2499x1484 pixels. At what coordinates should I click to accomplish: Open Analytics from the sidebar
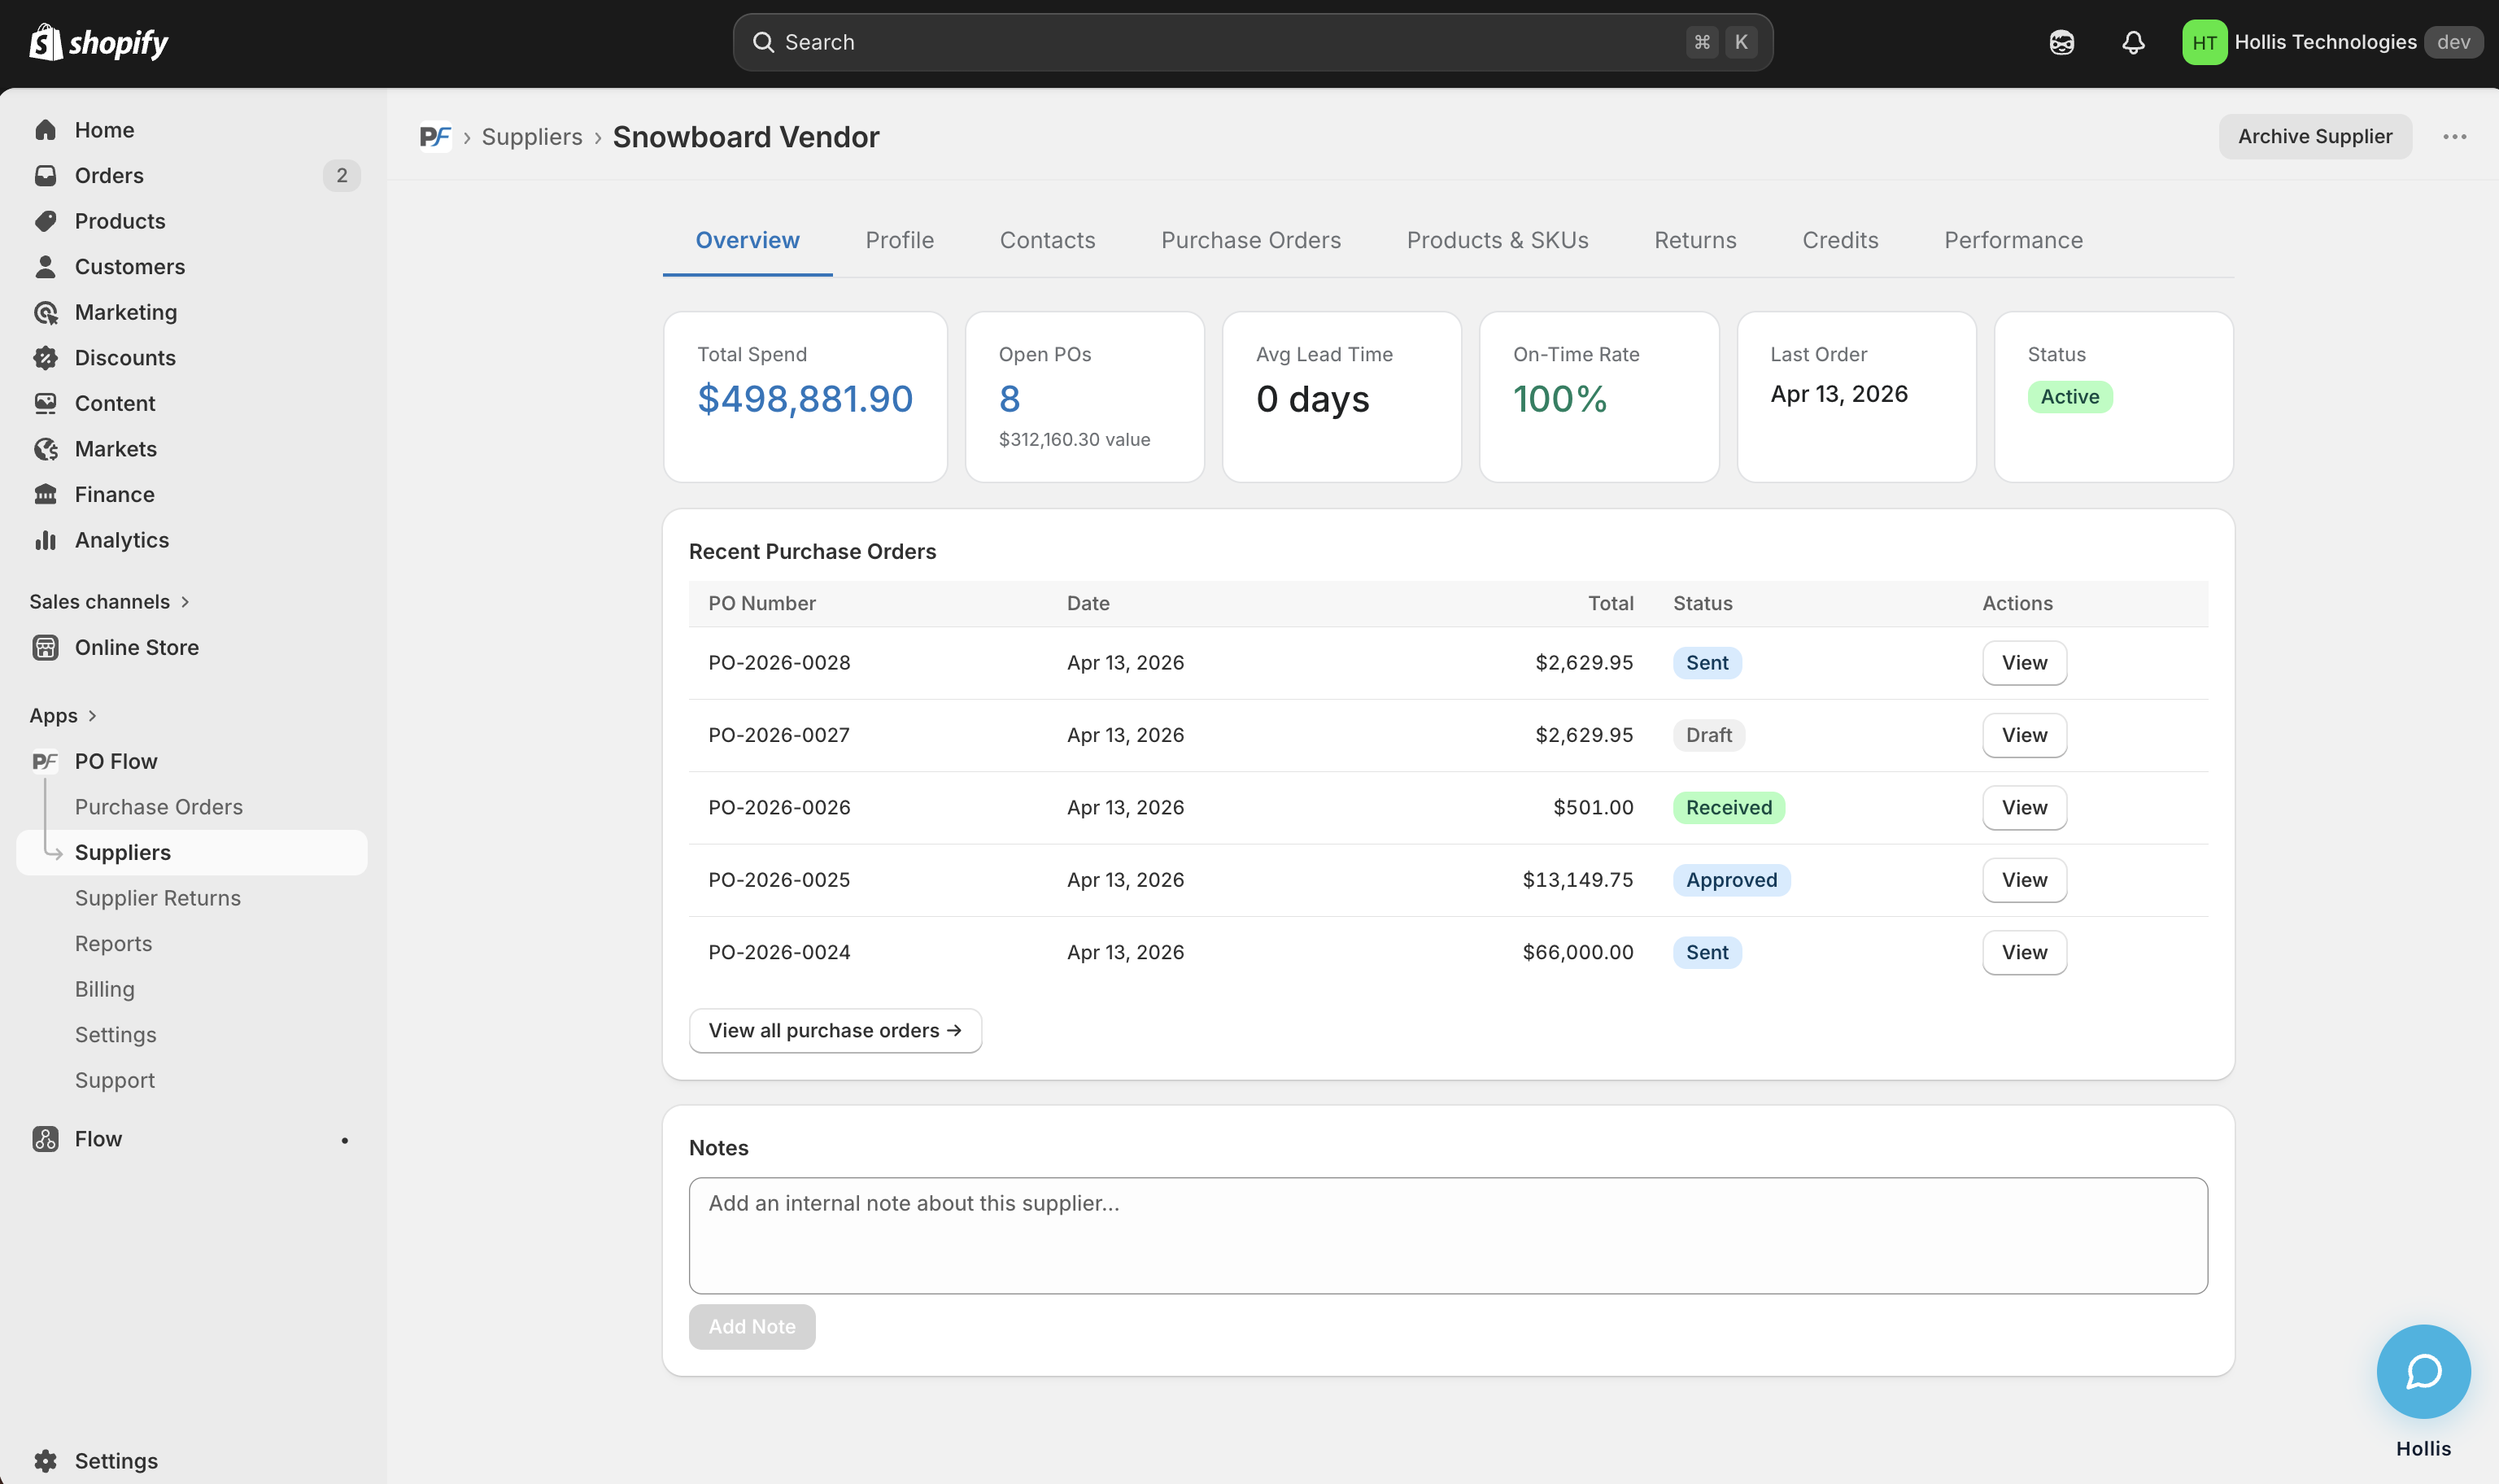(x=121, y=540)
